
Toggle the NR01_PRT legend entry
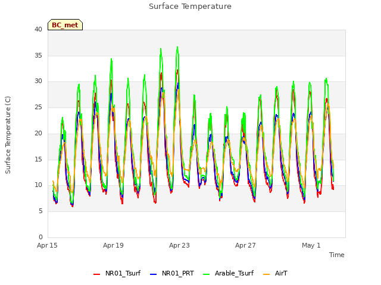pyautogui.click(x=172, y=273)
